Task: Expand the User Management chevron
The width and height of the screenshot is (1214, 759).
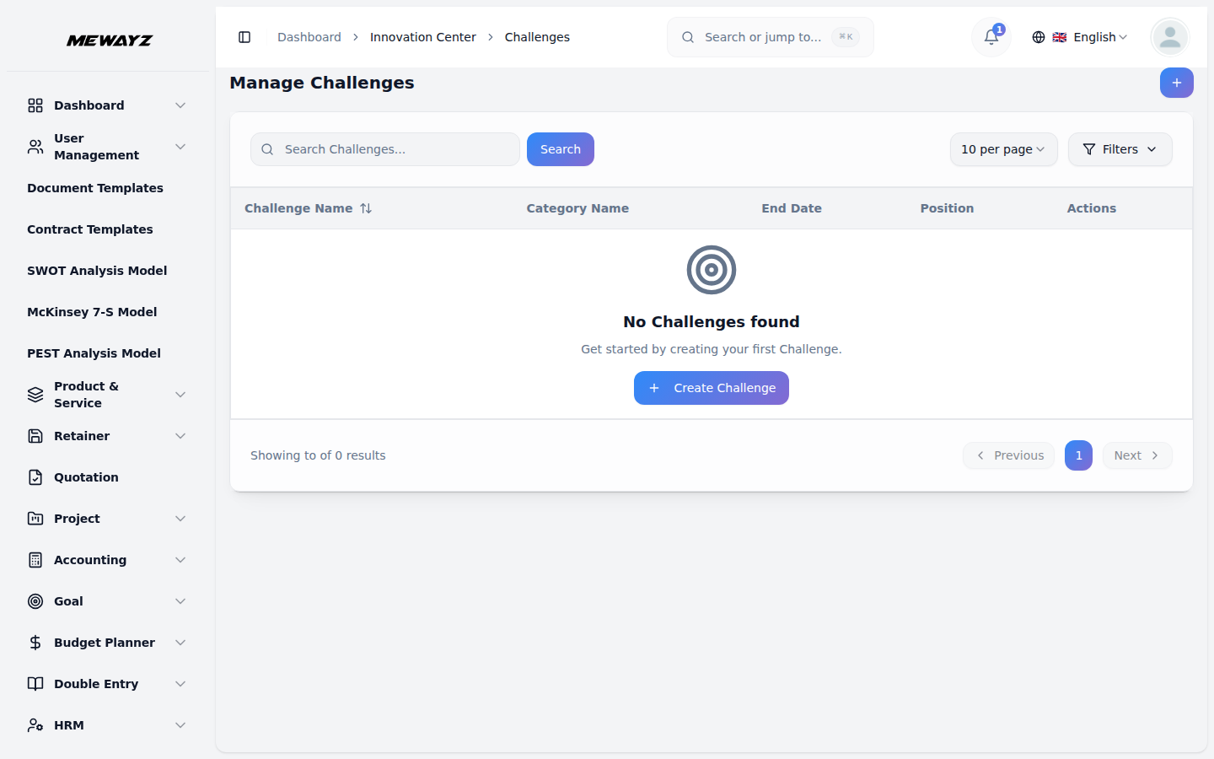Action: point(180,147)
